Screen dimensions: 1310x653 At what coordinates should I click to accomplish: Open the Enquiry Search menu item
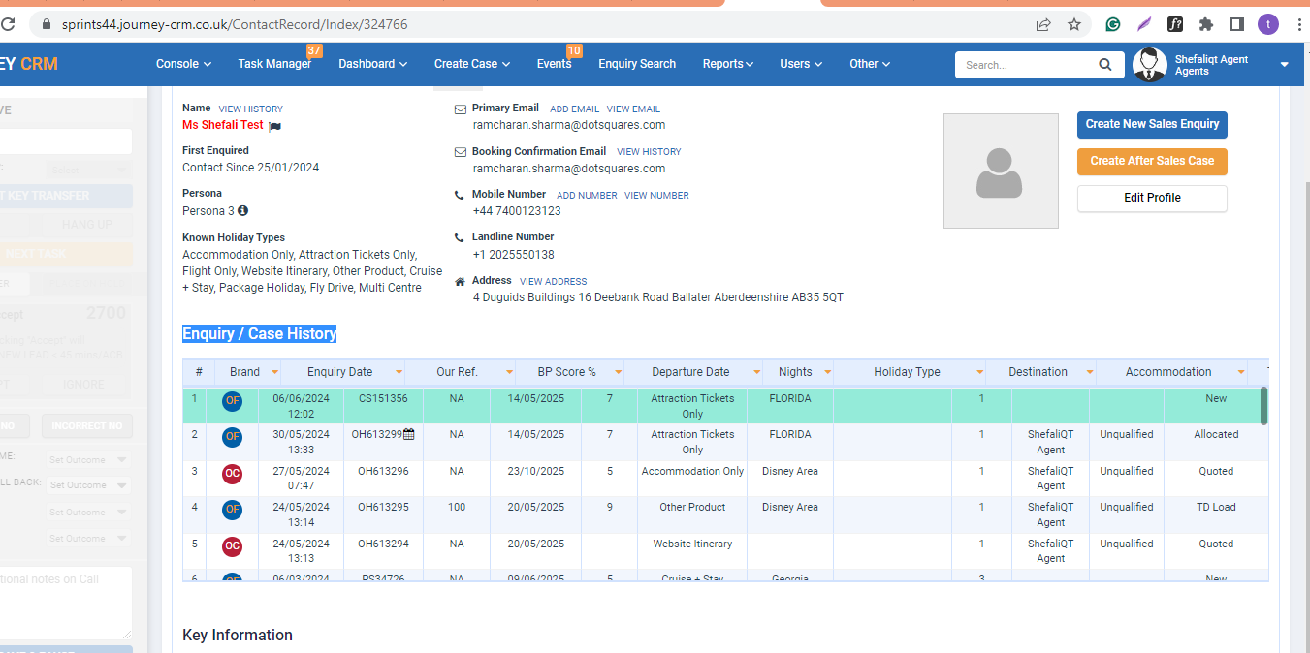point(637,64)
